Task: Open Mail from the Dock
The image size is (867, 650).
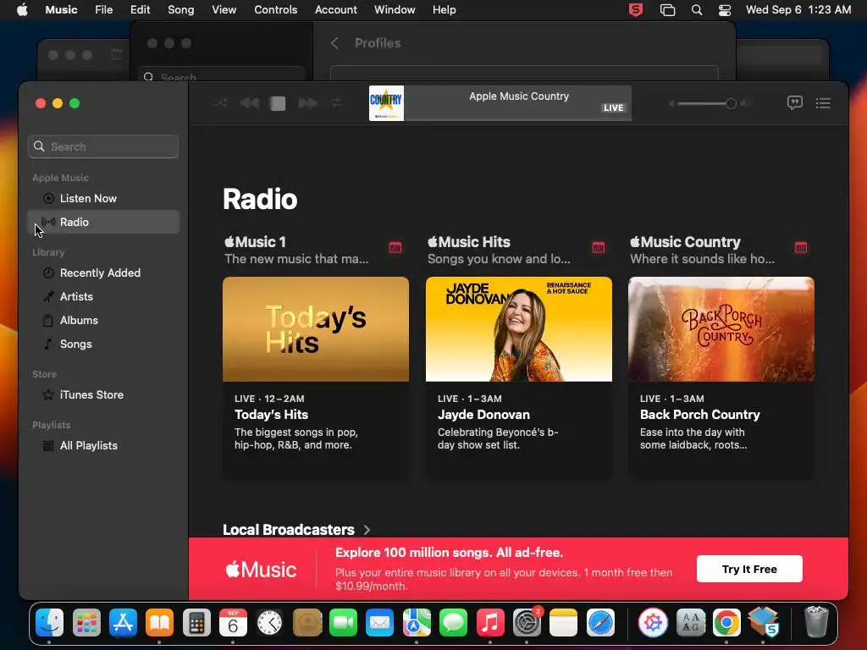Action: click(x=379, y=623)
